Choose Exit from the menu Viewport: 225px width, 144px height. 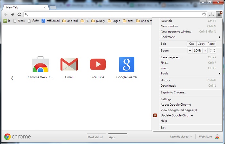click(191, 128)
